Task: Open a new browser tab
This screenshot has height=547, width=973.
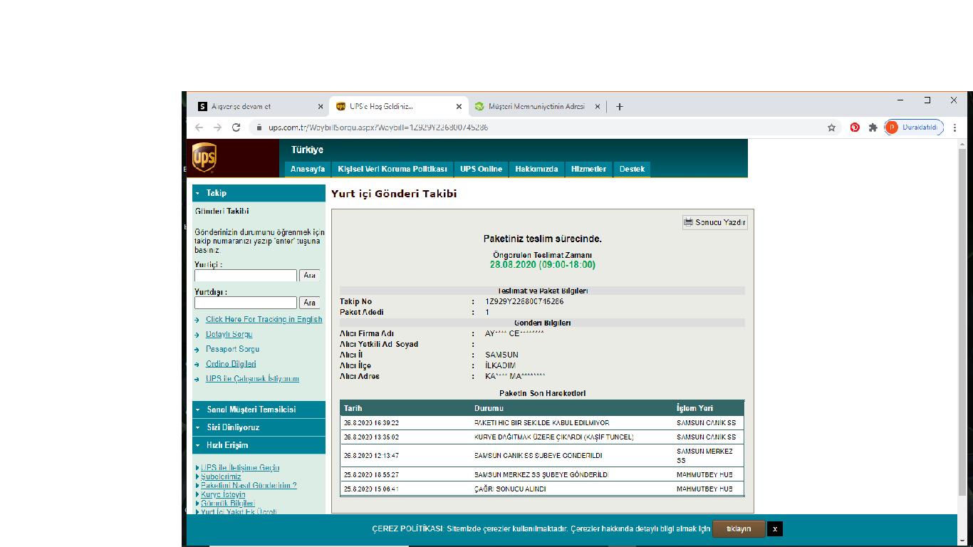Action: (x=620, y=107)
